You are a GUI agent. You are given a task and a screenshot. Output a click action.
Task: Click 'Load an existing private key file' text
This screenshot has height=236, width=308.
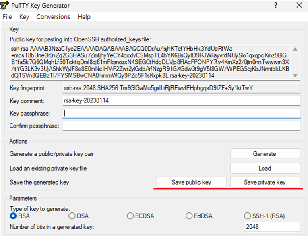(x=48, y=169)
